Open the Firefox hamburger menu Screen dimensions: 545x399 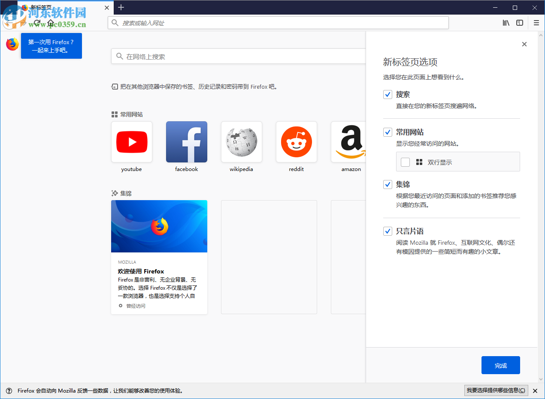click(536, 23)
